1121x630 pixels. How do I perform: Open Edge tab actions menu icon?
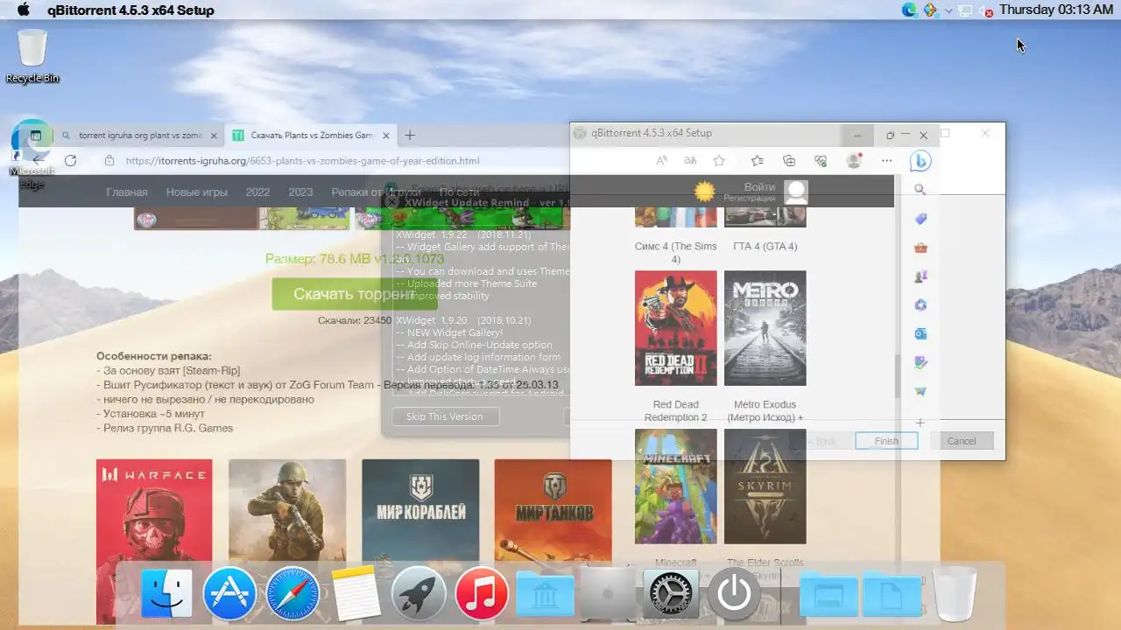point(36,136)
